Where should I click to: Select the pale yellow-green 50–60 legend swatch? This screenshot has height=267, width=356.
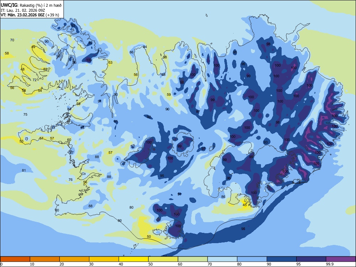163,259
